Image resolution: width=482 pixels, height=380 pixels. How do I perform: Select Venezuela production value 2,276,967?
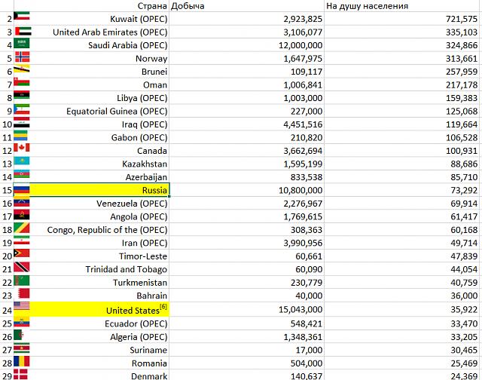(x=246, y=204)
